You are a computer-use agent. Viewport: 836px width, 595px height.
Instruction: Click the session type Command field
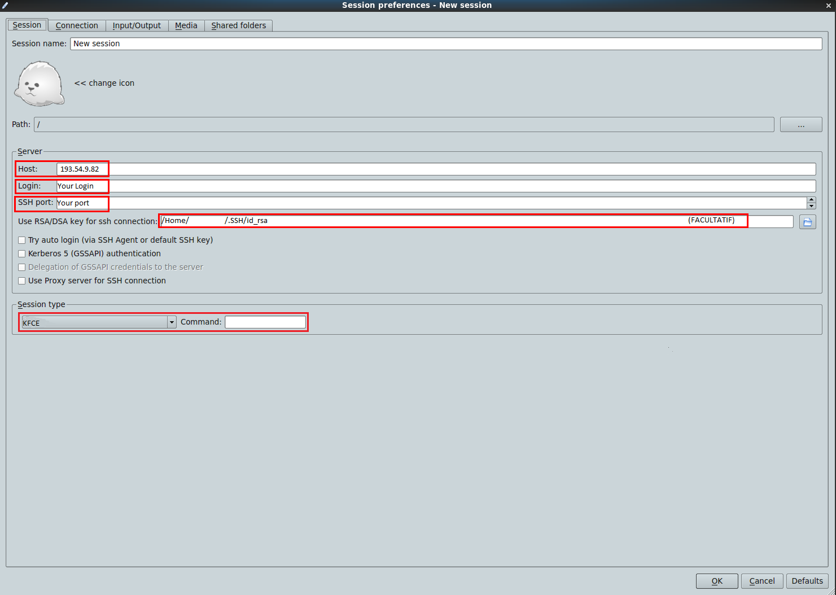tap(265, 322)
